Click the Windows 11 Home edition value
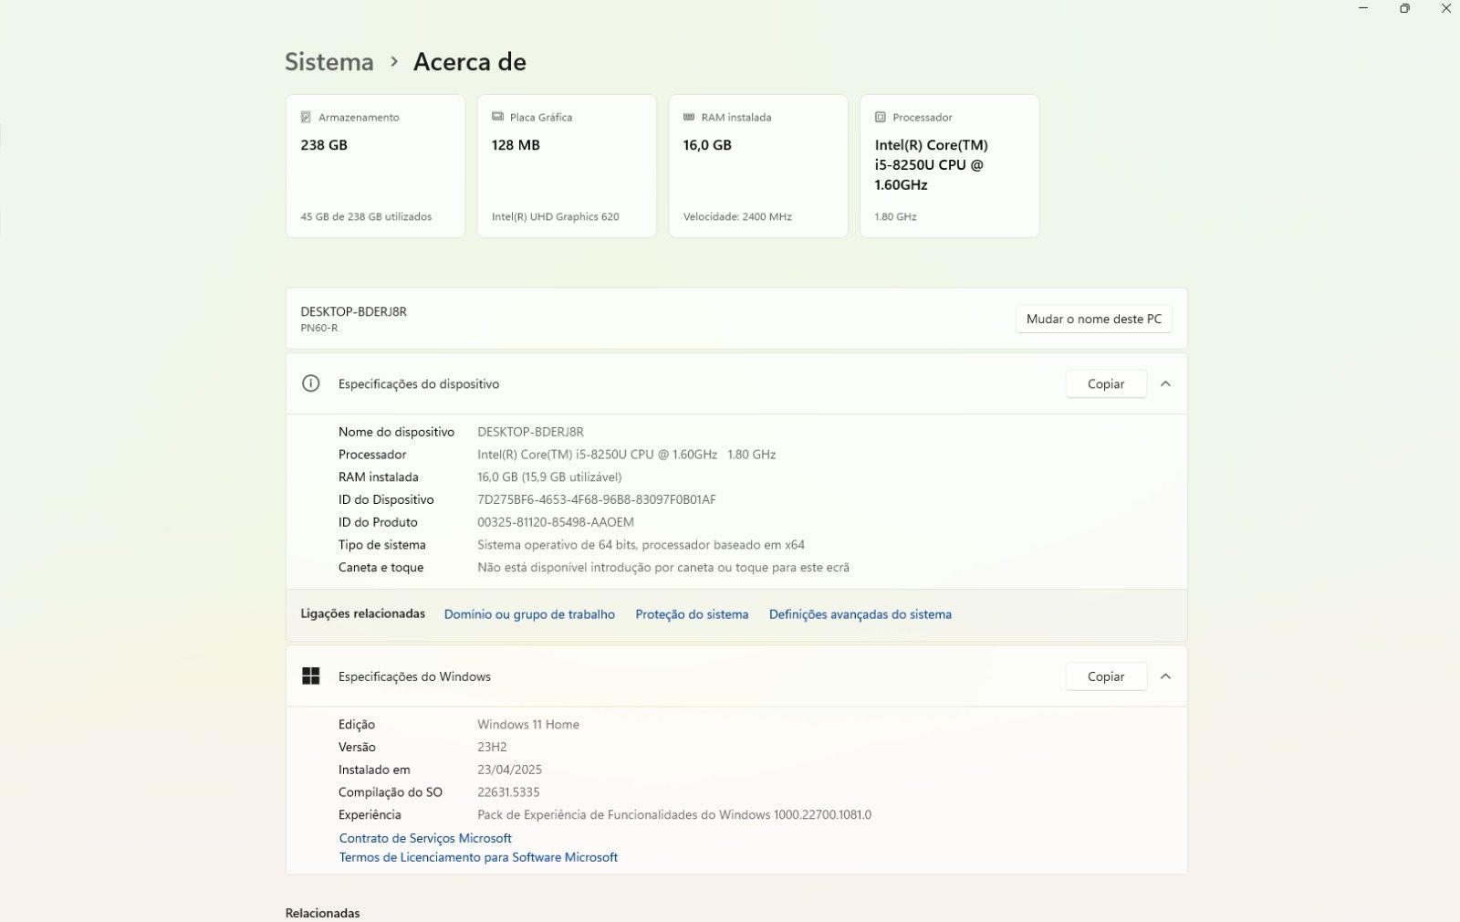The image size is (1460, 922). pos(528,724)
